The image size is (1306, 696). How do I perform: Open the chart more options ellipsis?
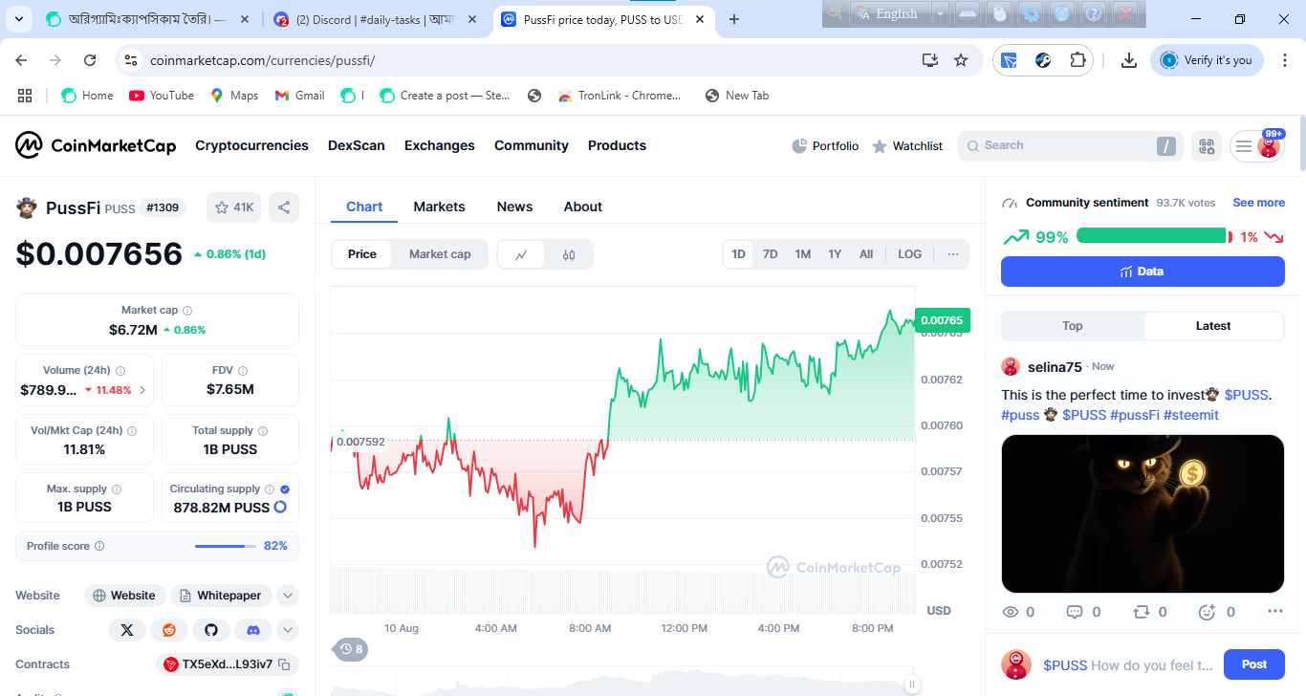(953, 254)
